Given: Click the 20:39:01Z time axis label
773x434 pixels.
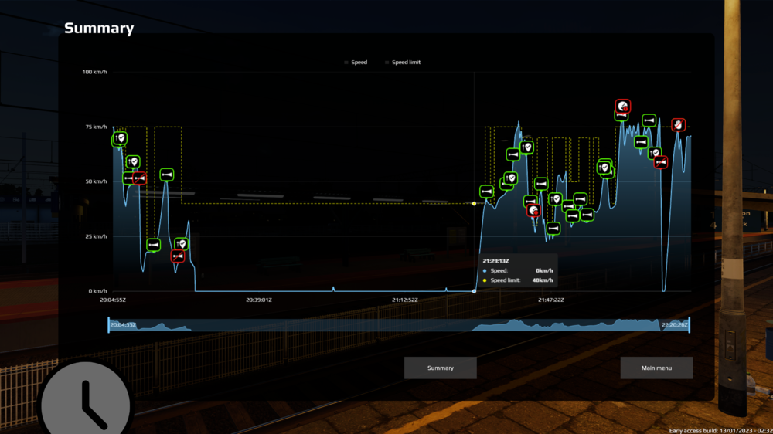Looking at the screenshot, I should click(x=259, y=300).
